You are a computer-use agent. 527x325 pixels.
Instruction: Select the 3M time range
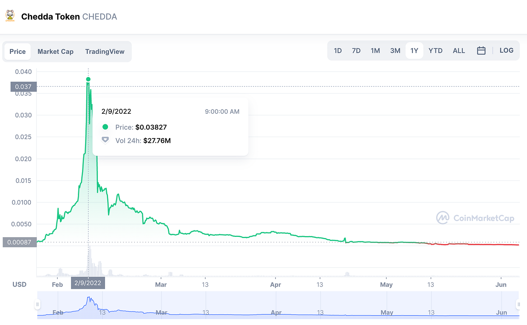(395, 50)
